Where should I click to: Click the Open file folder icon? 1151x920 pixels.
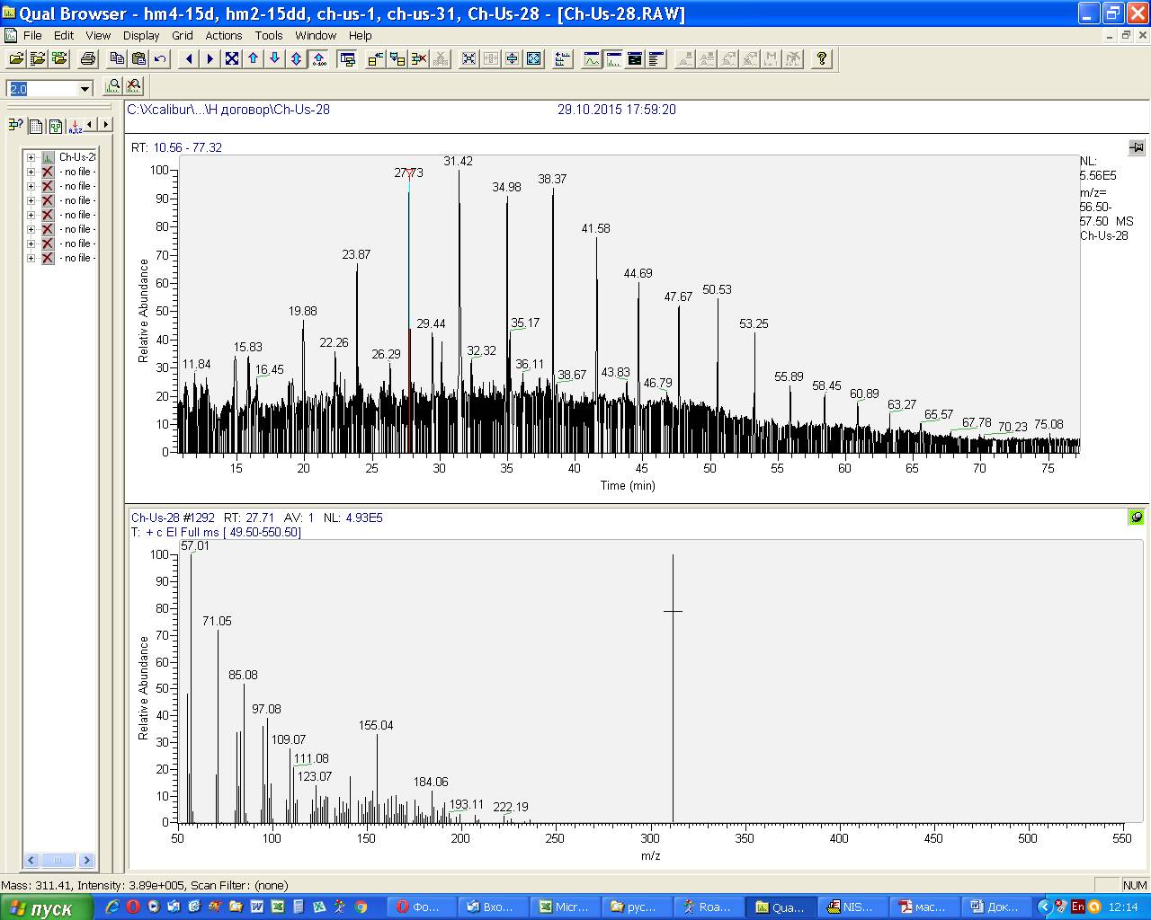pyautogui.click(x=16, y=59)
